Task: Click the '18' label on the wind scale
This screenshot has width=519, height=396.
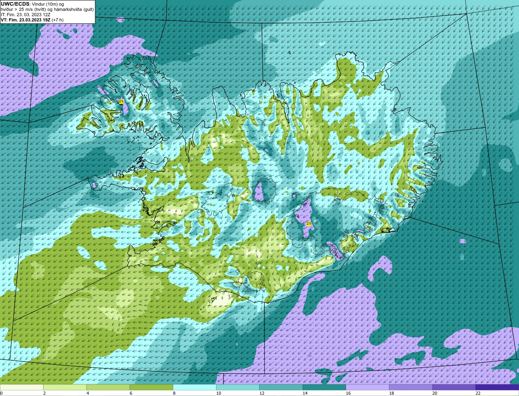Action: tap(391, 393)
